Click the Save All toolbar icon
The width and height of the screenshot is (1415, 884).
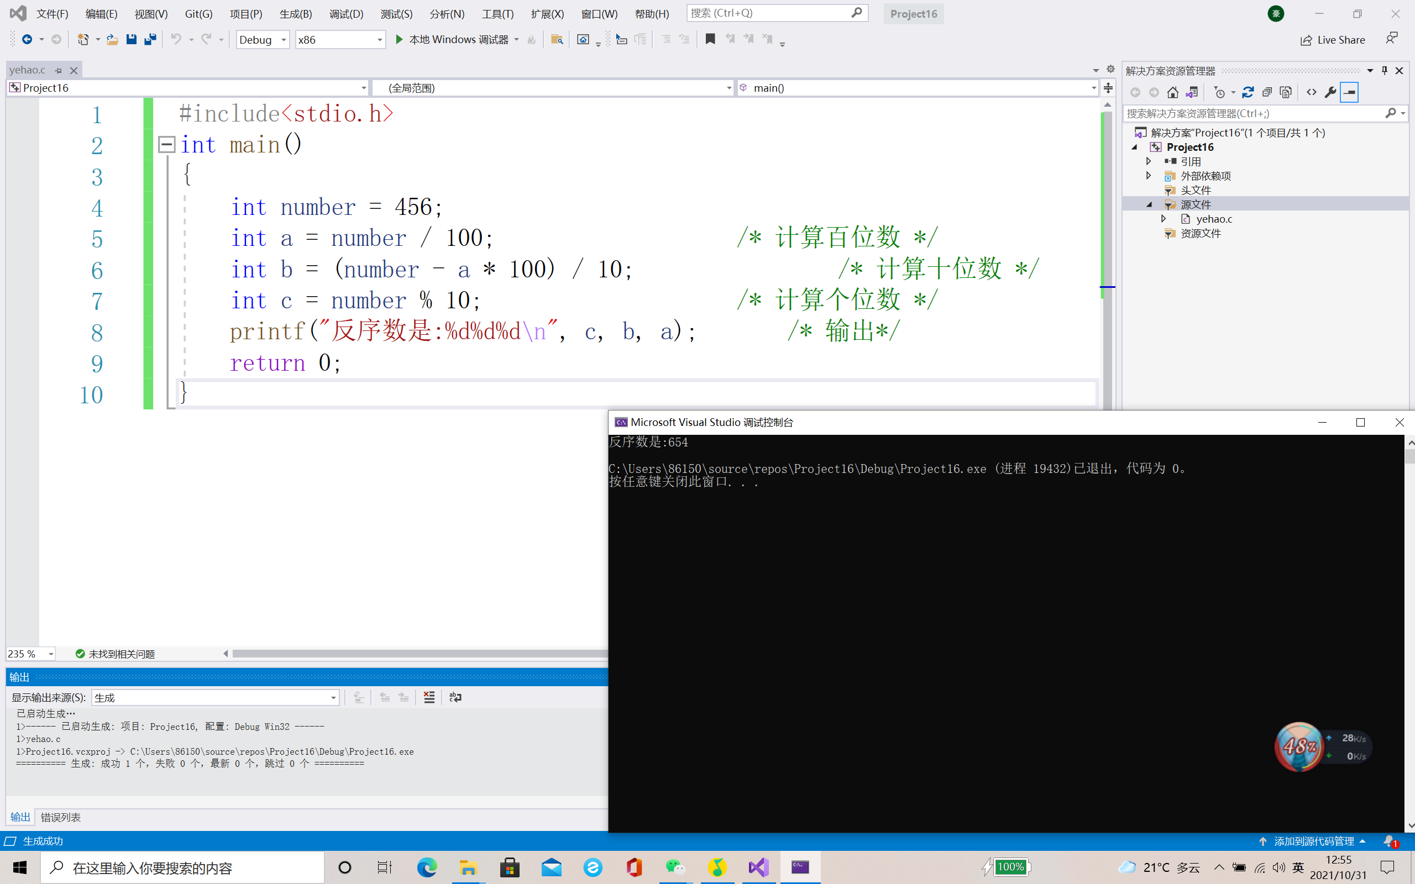coord(150,39)
